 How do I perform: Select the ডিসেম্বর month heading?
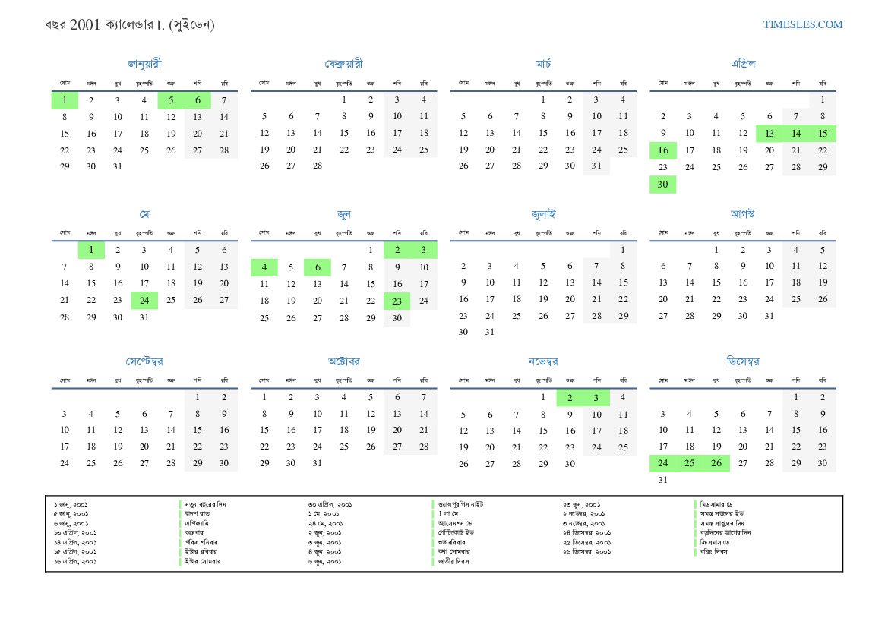[742, 361]
